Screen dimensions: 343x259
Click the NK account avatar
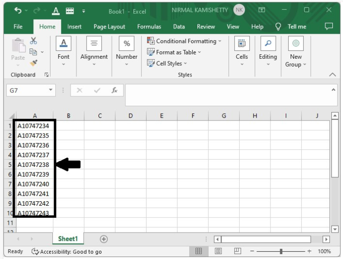click(239, 10)
